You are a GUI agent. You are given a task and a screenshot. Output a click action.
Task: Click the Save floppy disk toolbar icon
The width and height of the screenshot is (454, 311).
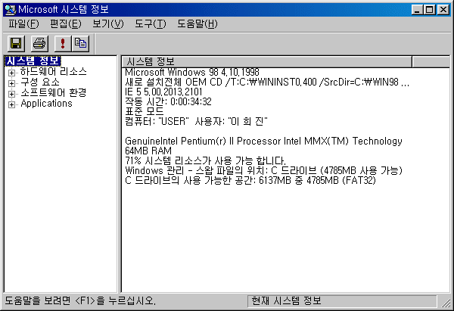click(16, 44)
